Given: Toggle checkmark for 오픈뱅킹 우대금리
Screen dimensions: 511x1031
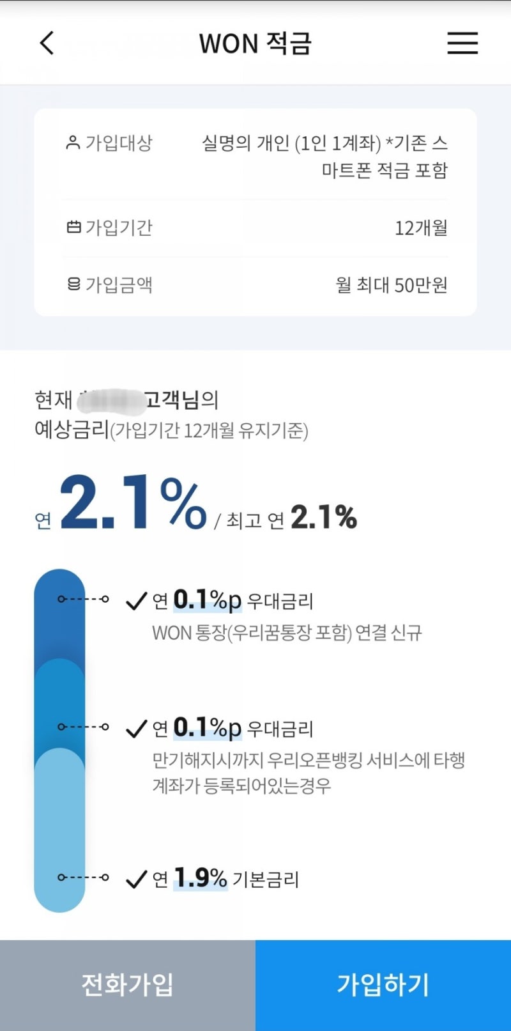Looking at the screenshot, I should pyautogui.click(x=137, y=729).
